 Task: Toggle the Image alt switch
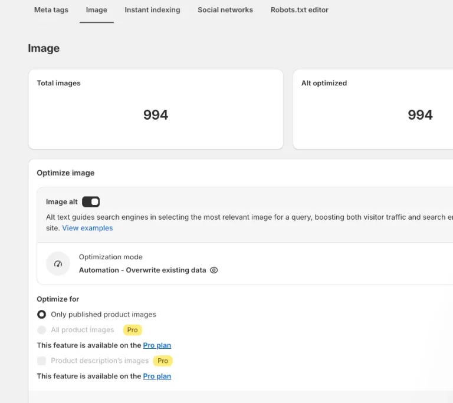(x=91, y=201)
